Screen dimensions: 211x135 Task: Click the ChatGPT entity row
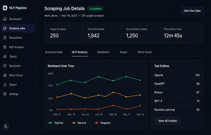[x=177, y=84]
